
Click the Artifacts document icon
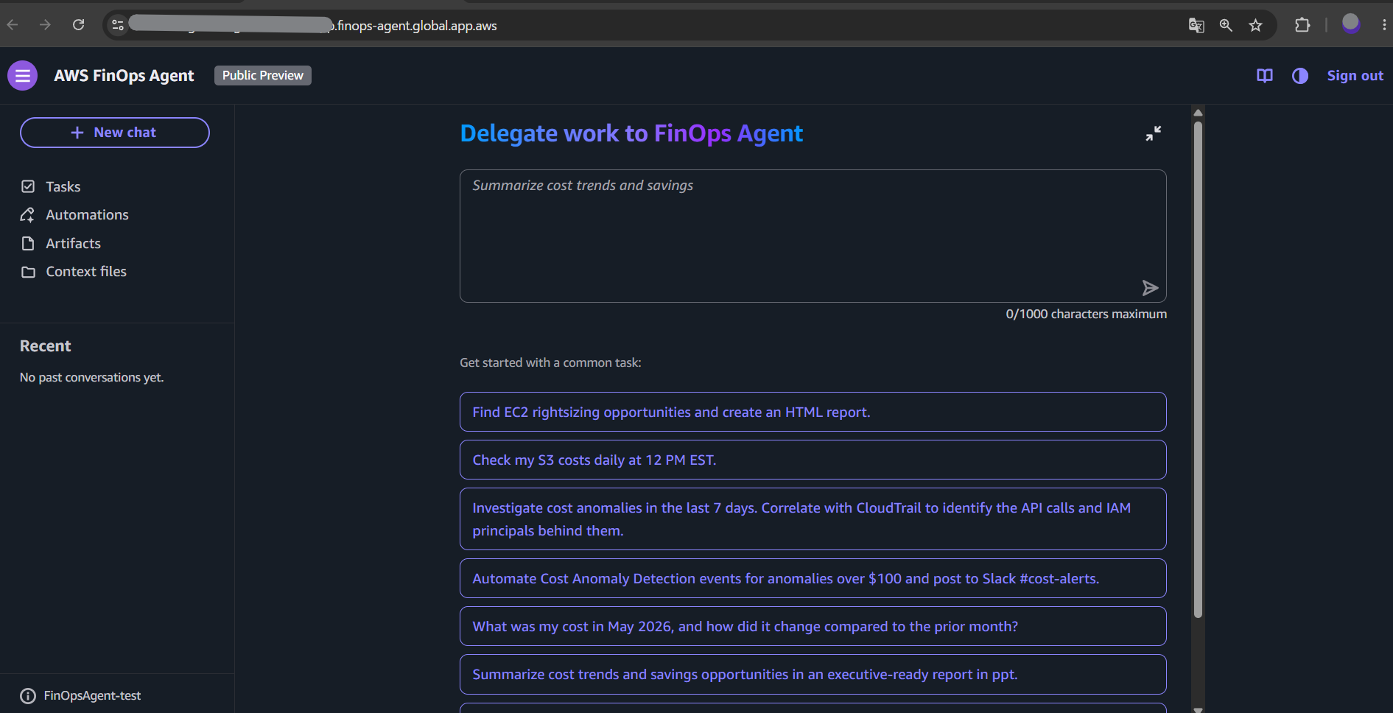[28, 244]
